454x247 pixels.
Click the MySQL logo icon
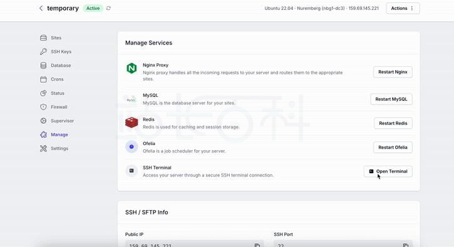click(131, 99)
